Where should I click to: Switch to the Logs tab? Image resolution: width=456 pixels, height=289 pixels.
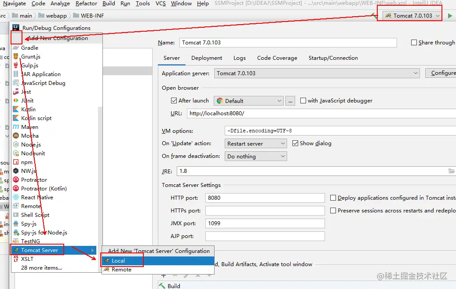[239, 58]
